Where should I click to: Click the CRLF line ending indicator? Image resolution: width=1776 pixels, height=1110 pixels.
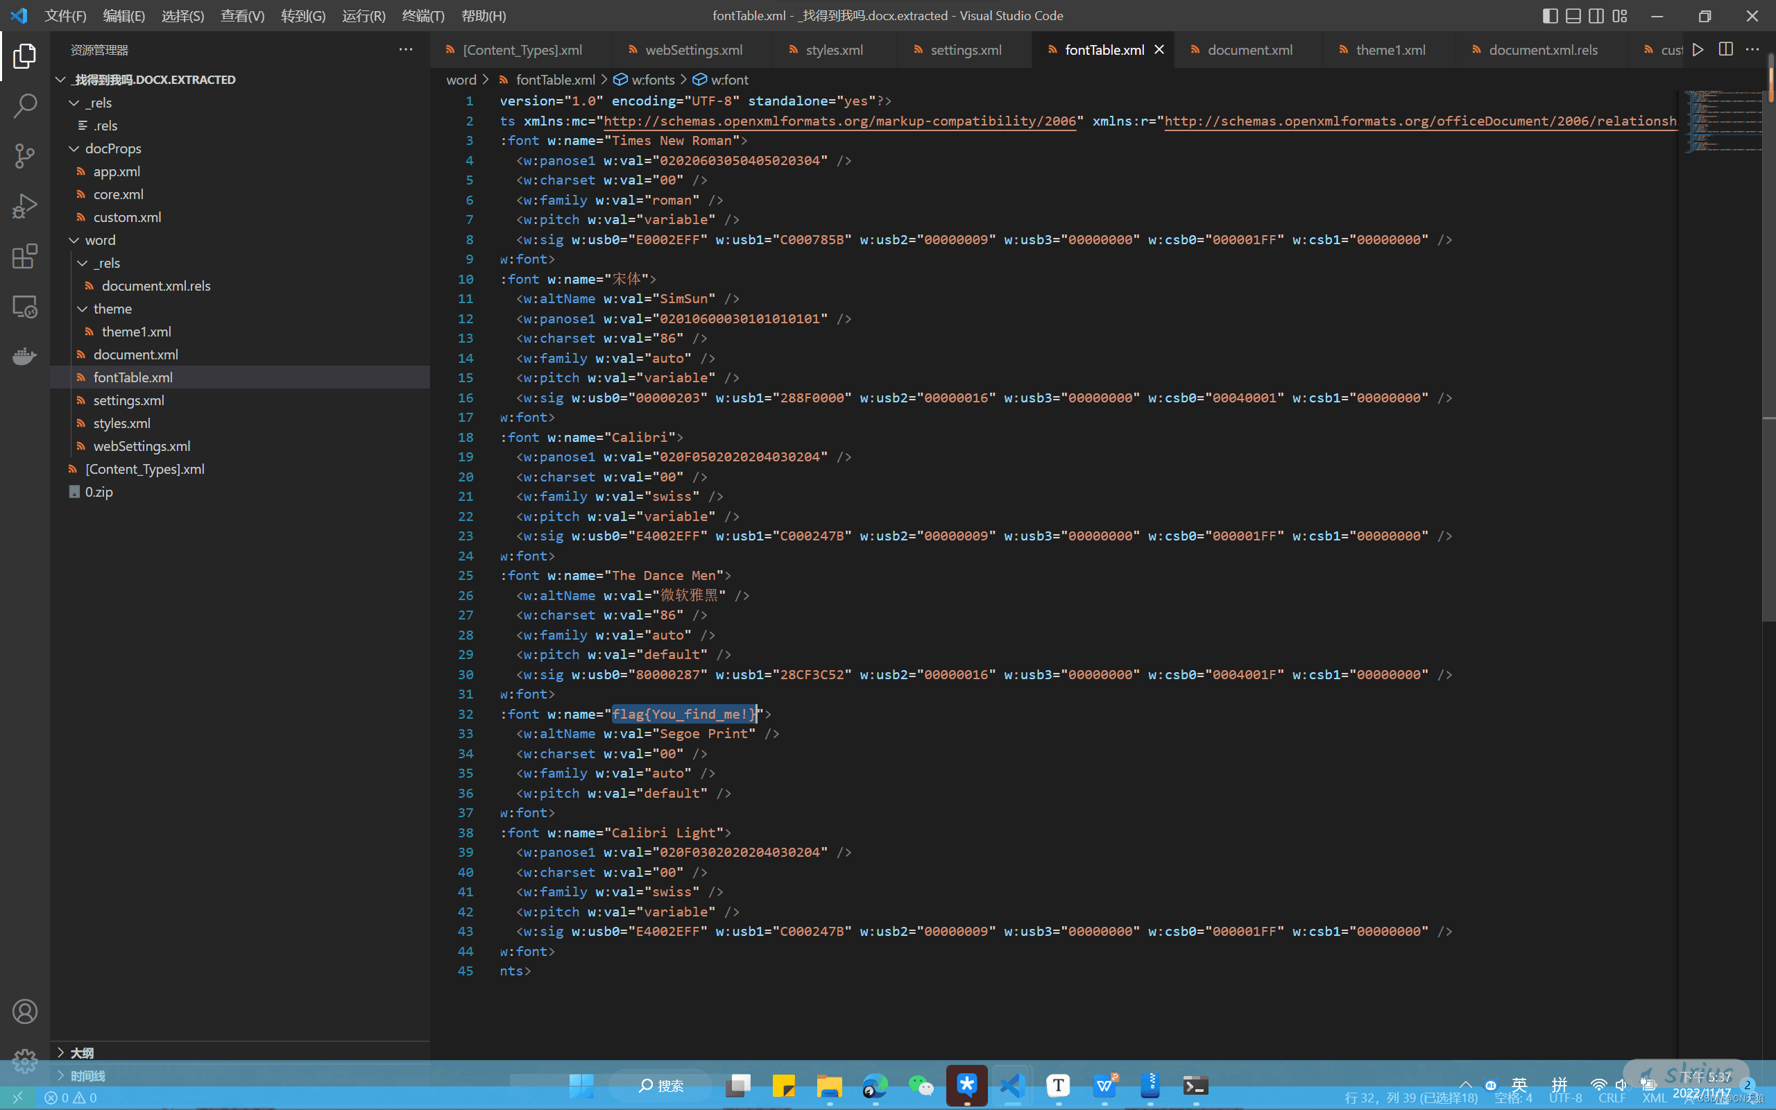tap(1612, 1098)
